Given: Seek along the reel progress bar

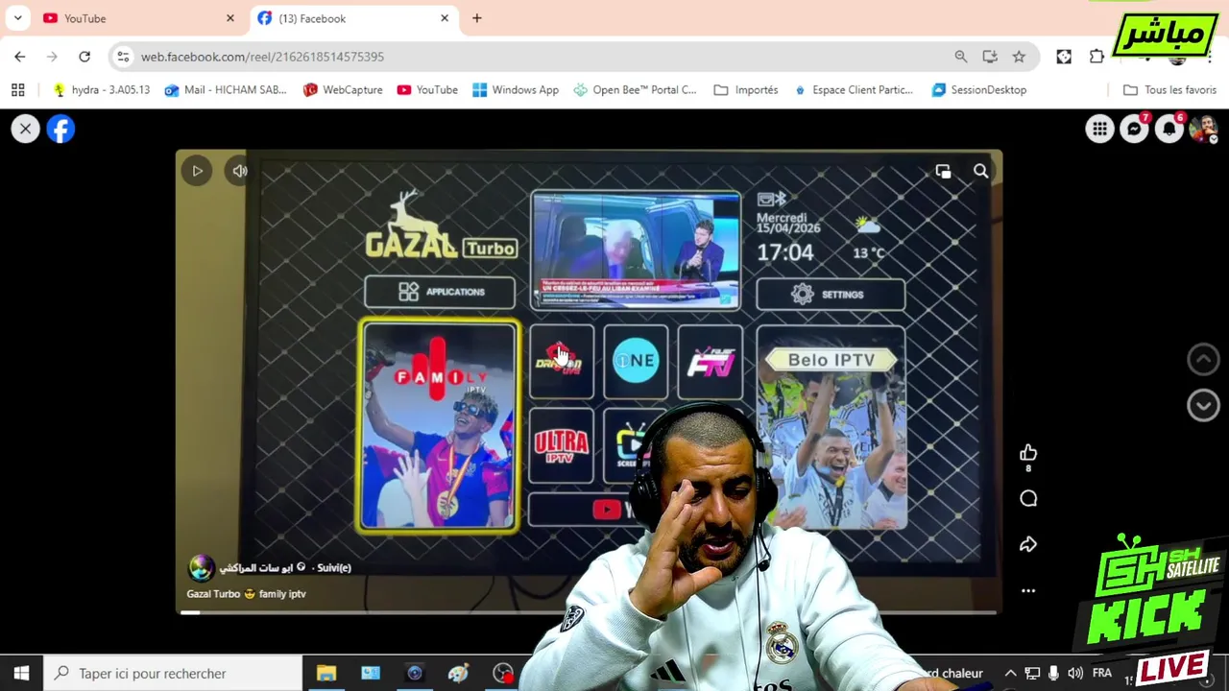Looking at the screenshot, I should point(589,611).
